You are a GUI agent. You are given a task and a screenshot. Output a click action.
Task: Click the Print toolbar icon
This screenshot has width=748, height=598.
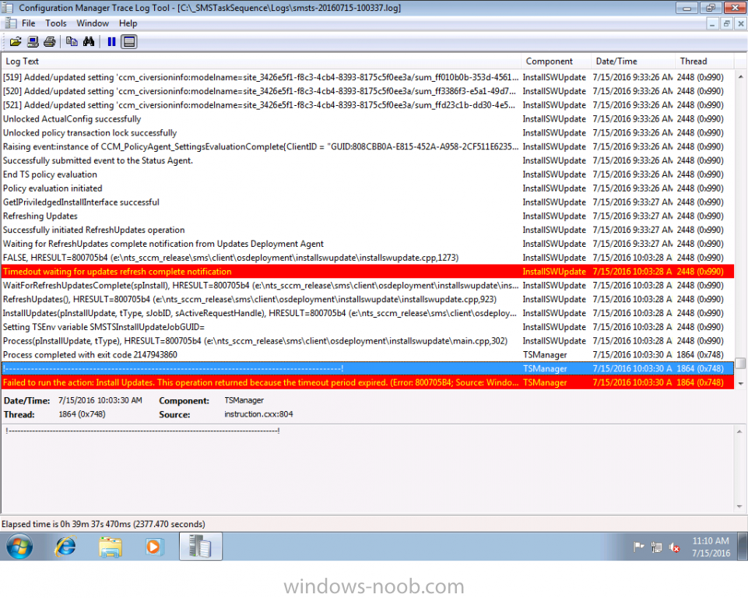coord(50,42)
